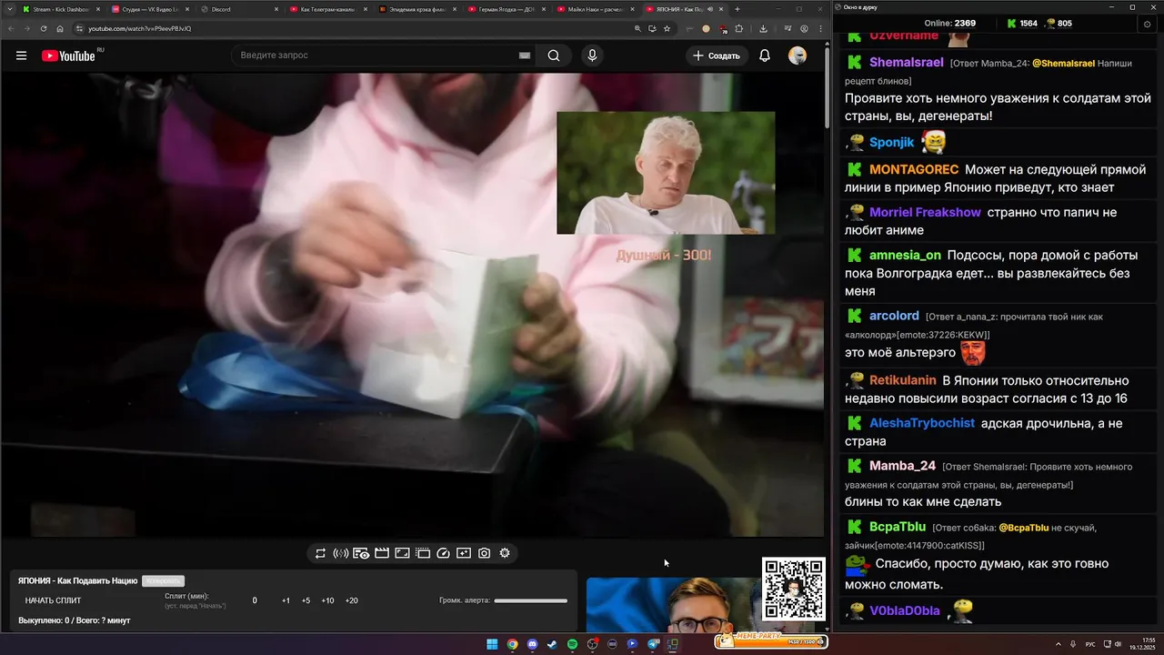Screen dimensions: 1164x655
Task: Open YouTube notifications bell
Action: point(765,55)
